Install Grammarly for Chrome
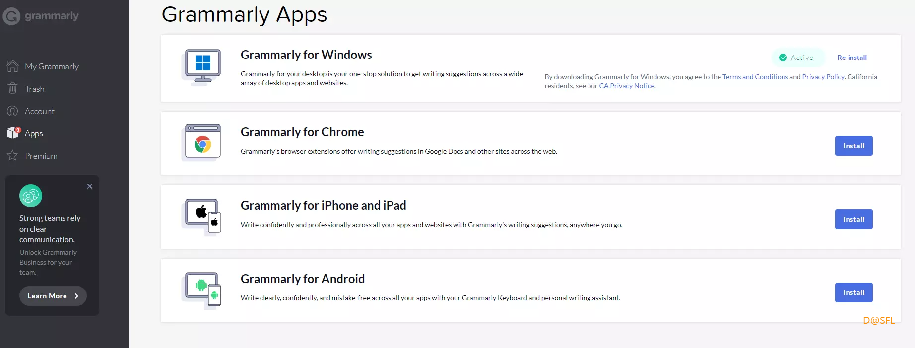This screenshot has width=915, height=348. click(853, 146)
